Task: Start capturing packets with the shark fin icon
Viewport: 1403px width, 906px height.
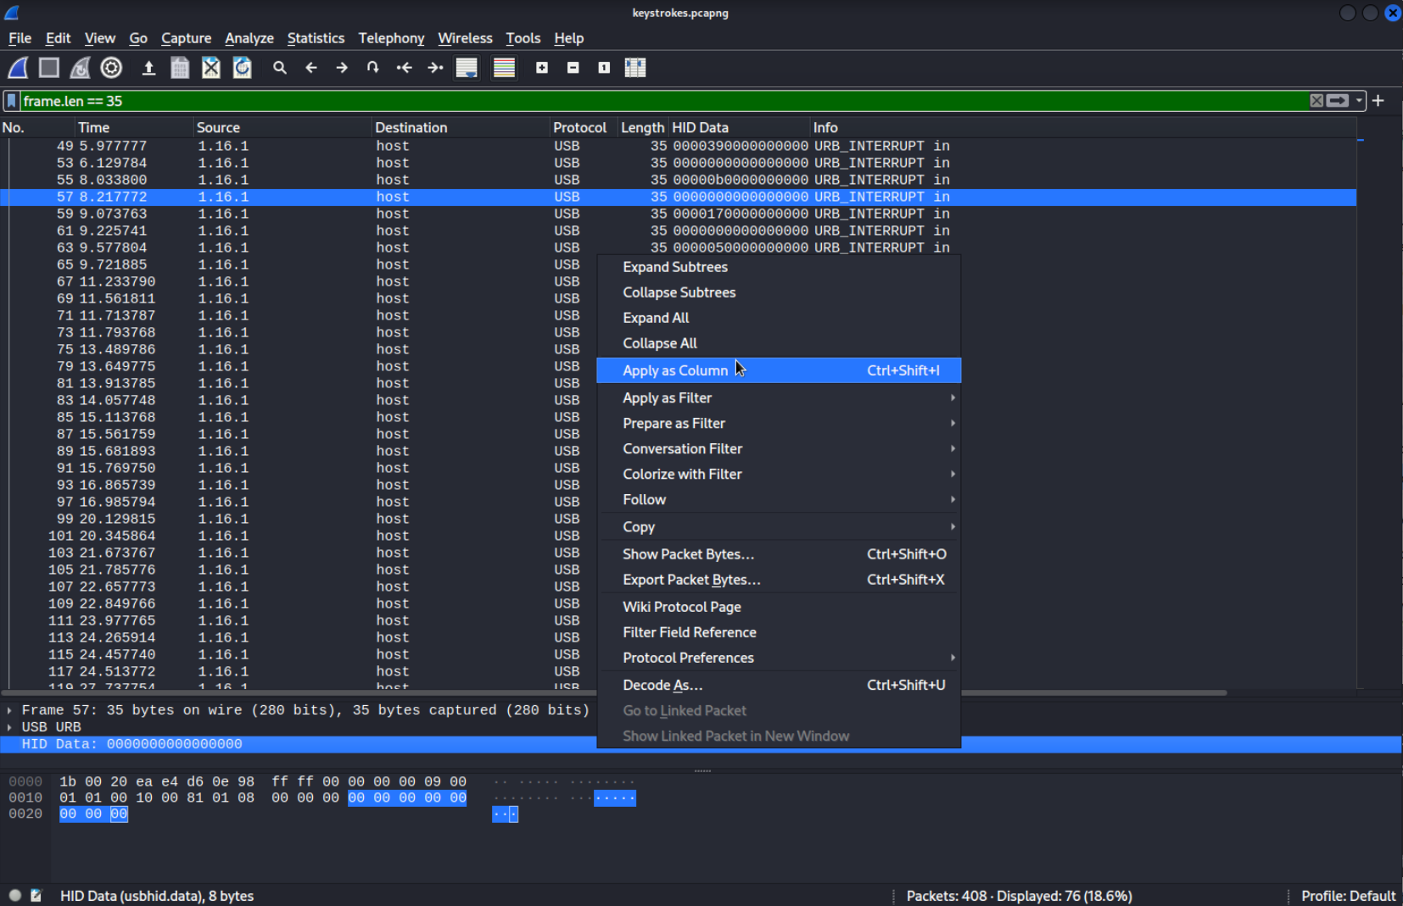Action: [x=18, y=68]
